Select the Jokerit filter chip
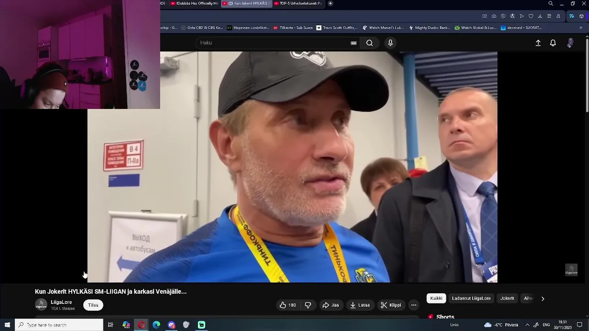Screen dimensions: 589x331 pyautogui.click(x=507, y=298)
